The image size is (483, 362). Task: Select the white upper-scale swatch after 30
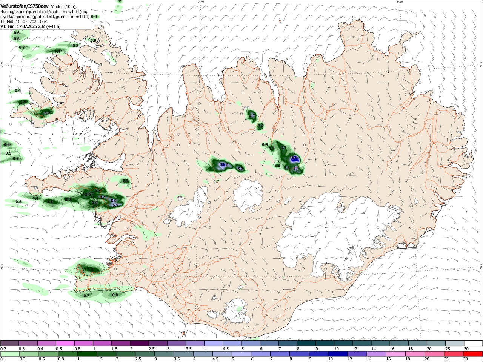472,343
